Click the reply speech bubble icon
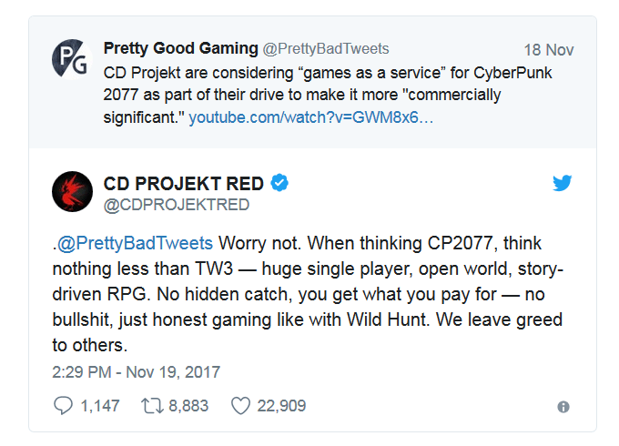This screenshot has height=446, width=619. pos(63,406)
